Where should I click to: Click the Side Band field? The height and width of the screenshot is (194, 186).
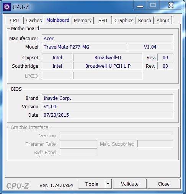coord(78,152)
